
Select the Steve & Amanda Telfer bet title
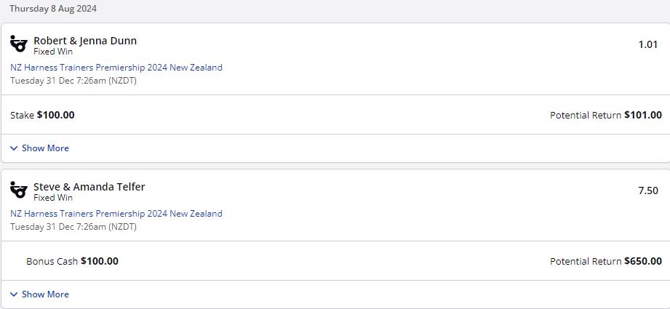coord(89,187)
